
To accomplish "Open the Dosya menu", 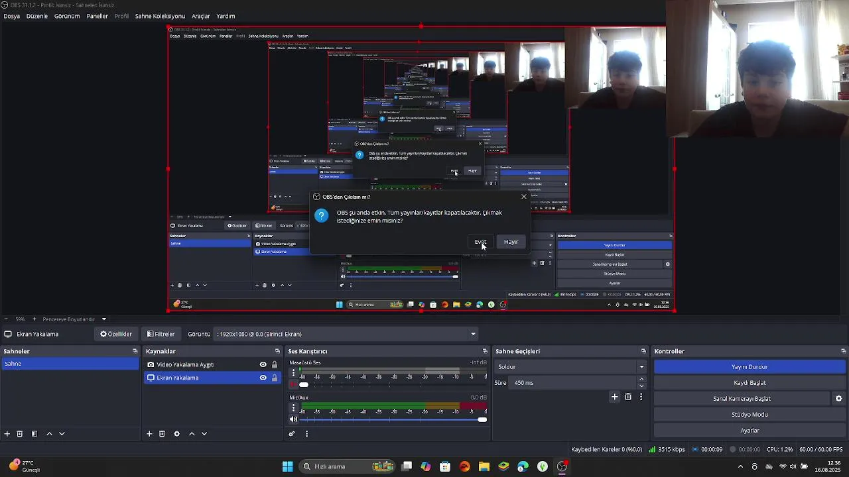I will pos(12,16).
